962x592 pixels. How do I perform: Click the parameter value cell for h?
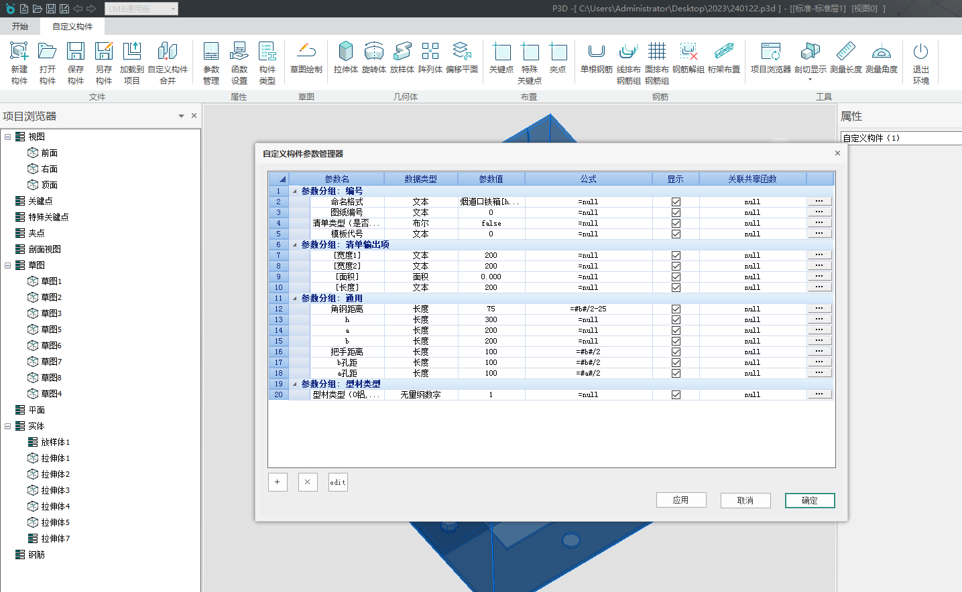click(491, 320)
